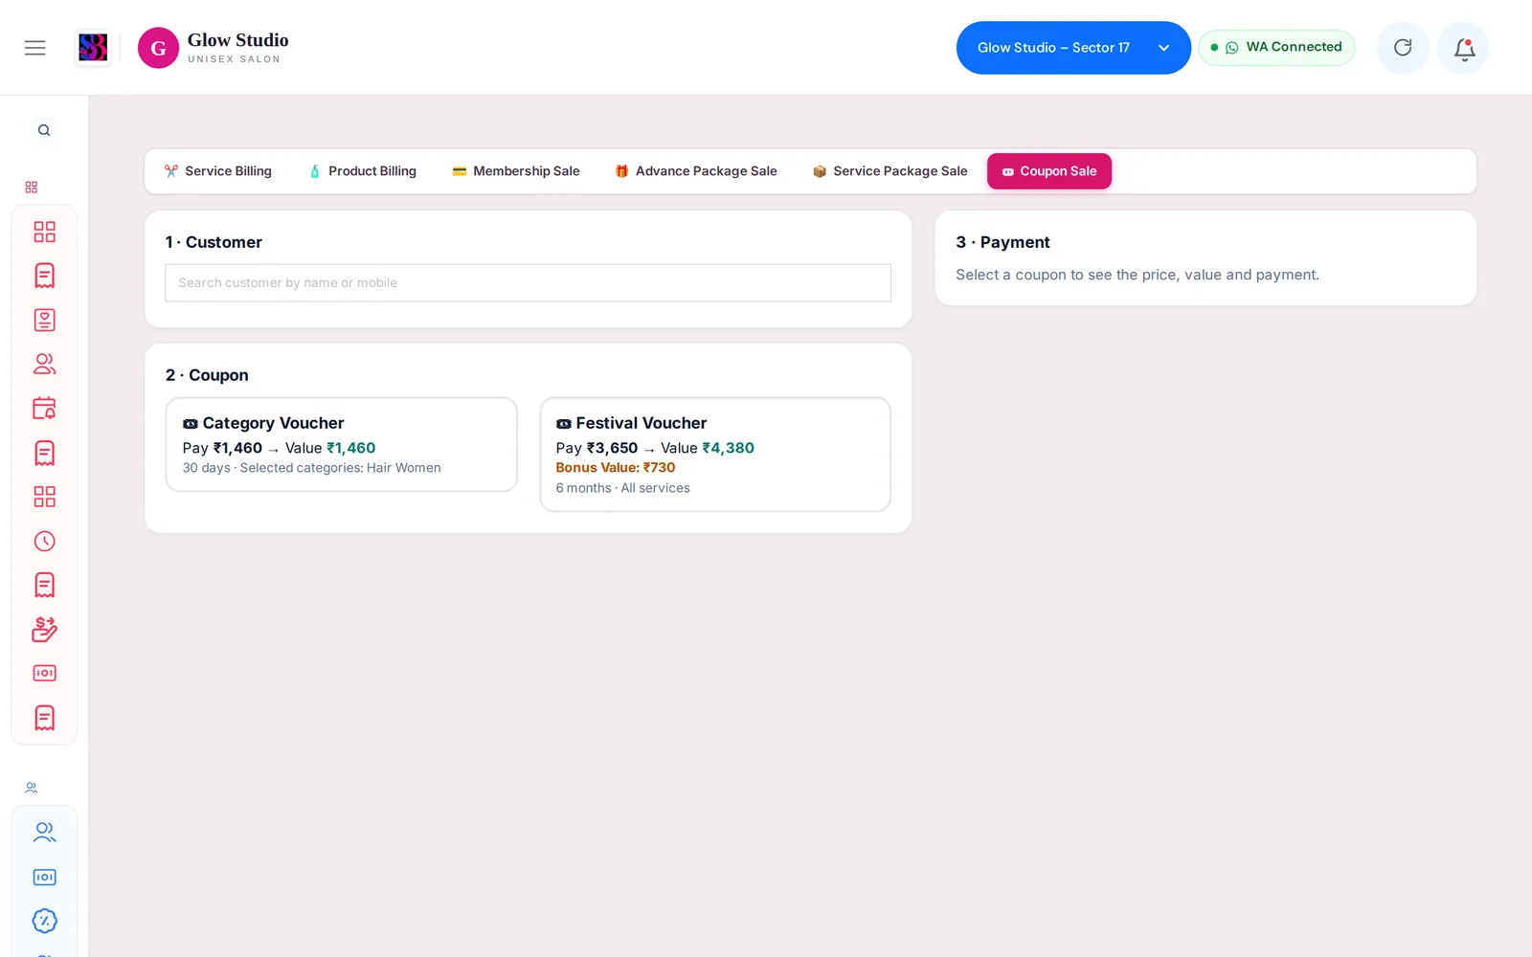Open the clock icon in sidebar
1532x957 pixels.
(44, 541)
